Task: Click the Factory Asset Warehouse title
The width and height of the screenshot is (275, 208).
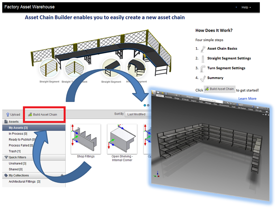Action: pos(29,7)
